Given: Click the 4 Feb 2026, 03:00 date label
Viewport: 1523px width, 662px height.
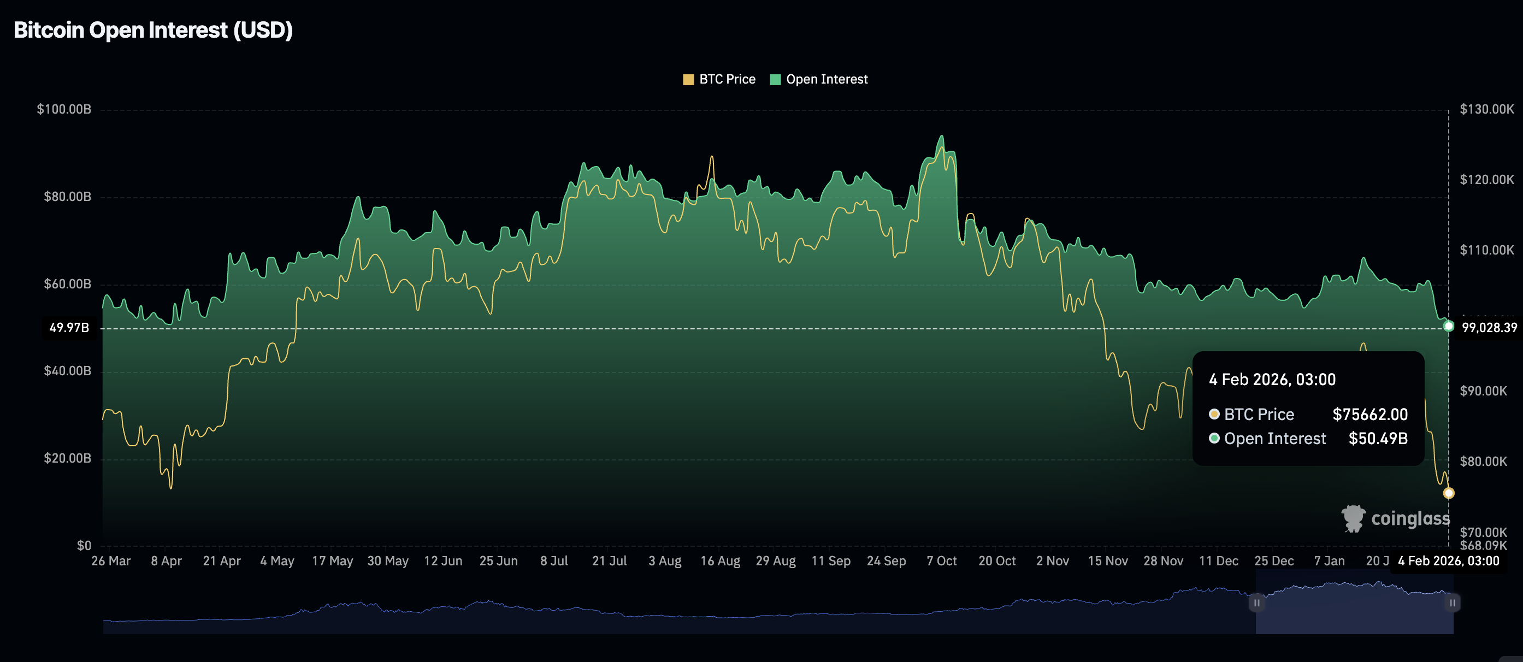Looking at the screenshot, I should pos(1448,561).
